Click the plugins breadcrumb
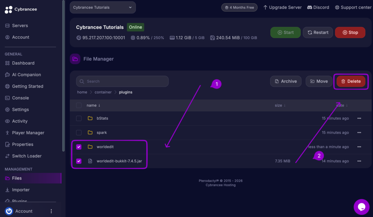The width and height of the screenshot is (373, 217). (126, 92)
